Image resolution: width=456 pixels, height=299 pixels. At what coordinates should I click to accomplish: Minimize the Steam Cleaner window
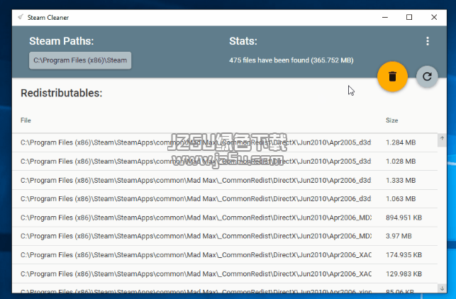click(x=385, y=18)
